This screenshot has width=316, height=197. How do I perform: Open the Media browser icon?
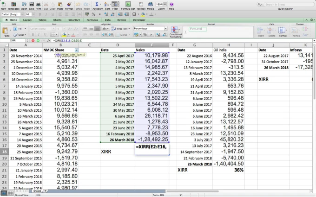point(151,5)
